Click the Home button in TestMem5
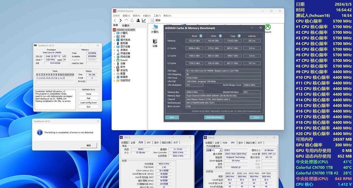Image resolution: width=353 pixels, height=188 pixels. (88, 94)
